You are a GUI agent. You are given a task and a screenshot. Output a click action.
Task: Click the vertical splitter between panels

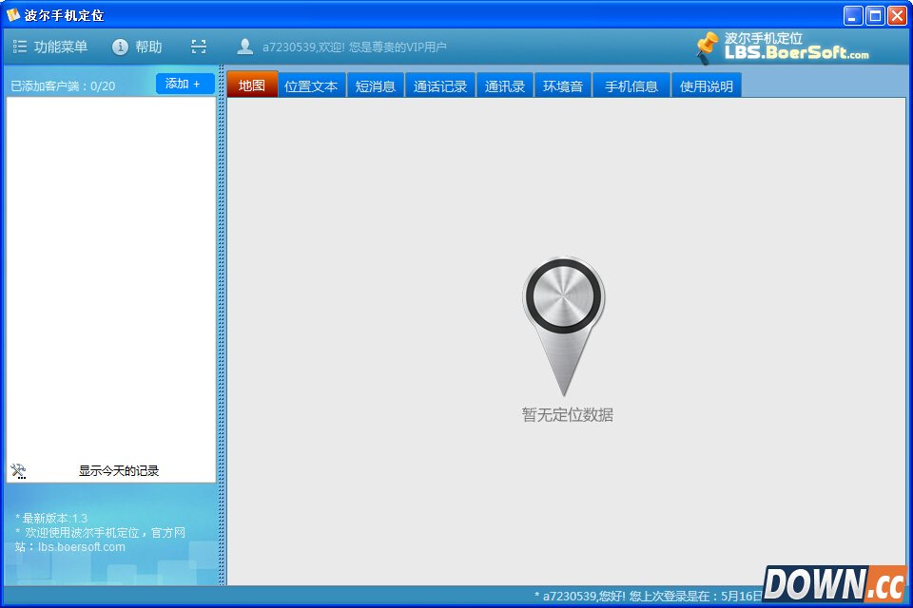click(222, 323)
